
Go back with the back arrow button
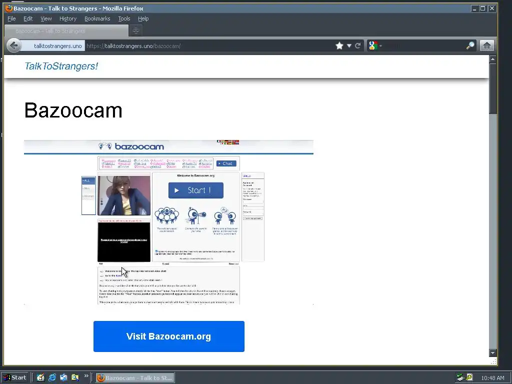[13, 45]
